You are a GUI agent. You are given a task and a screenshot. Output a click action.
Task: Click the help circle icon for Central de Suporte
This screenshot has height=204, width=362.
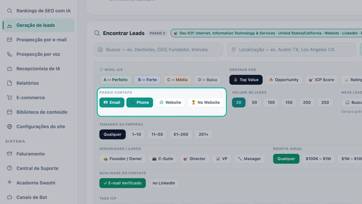click(10, 168)
